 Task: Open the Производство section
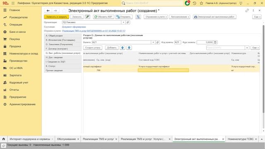18,61
